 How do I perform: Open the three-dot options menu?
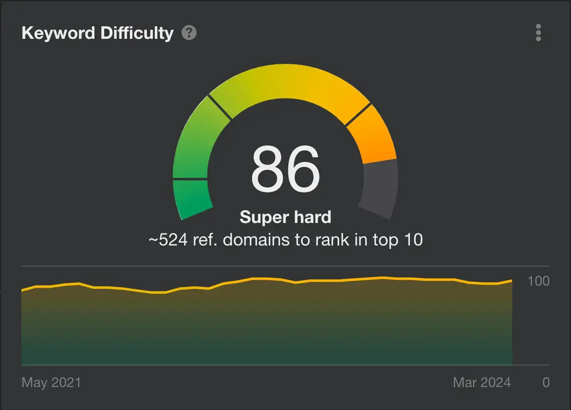(x=538, y=33)
